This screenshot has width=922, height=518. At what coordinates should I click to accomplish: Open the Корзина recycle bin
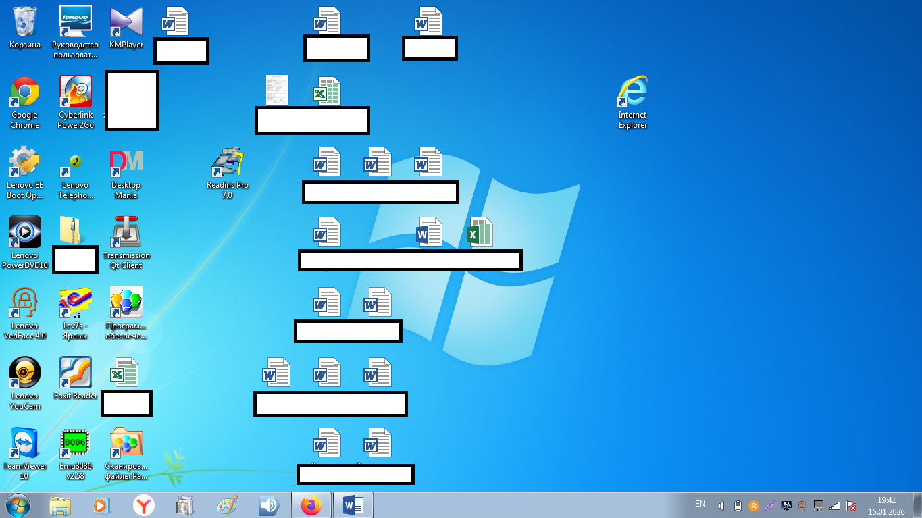point(25,28)
